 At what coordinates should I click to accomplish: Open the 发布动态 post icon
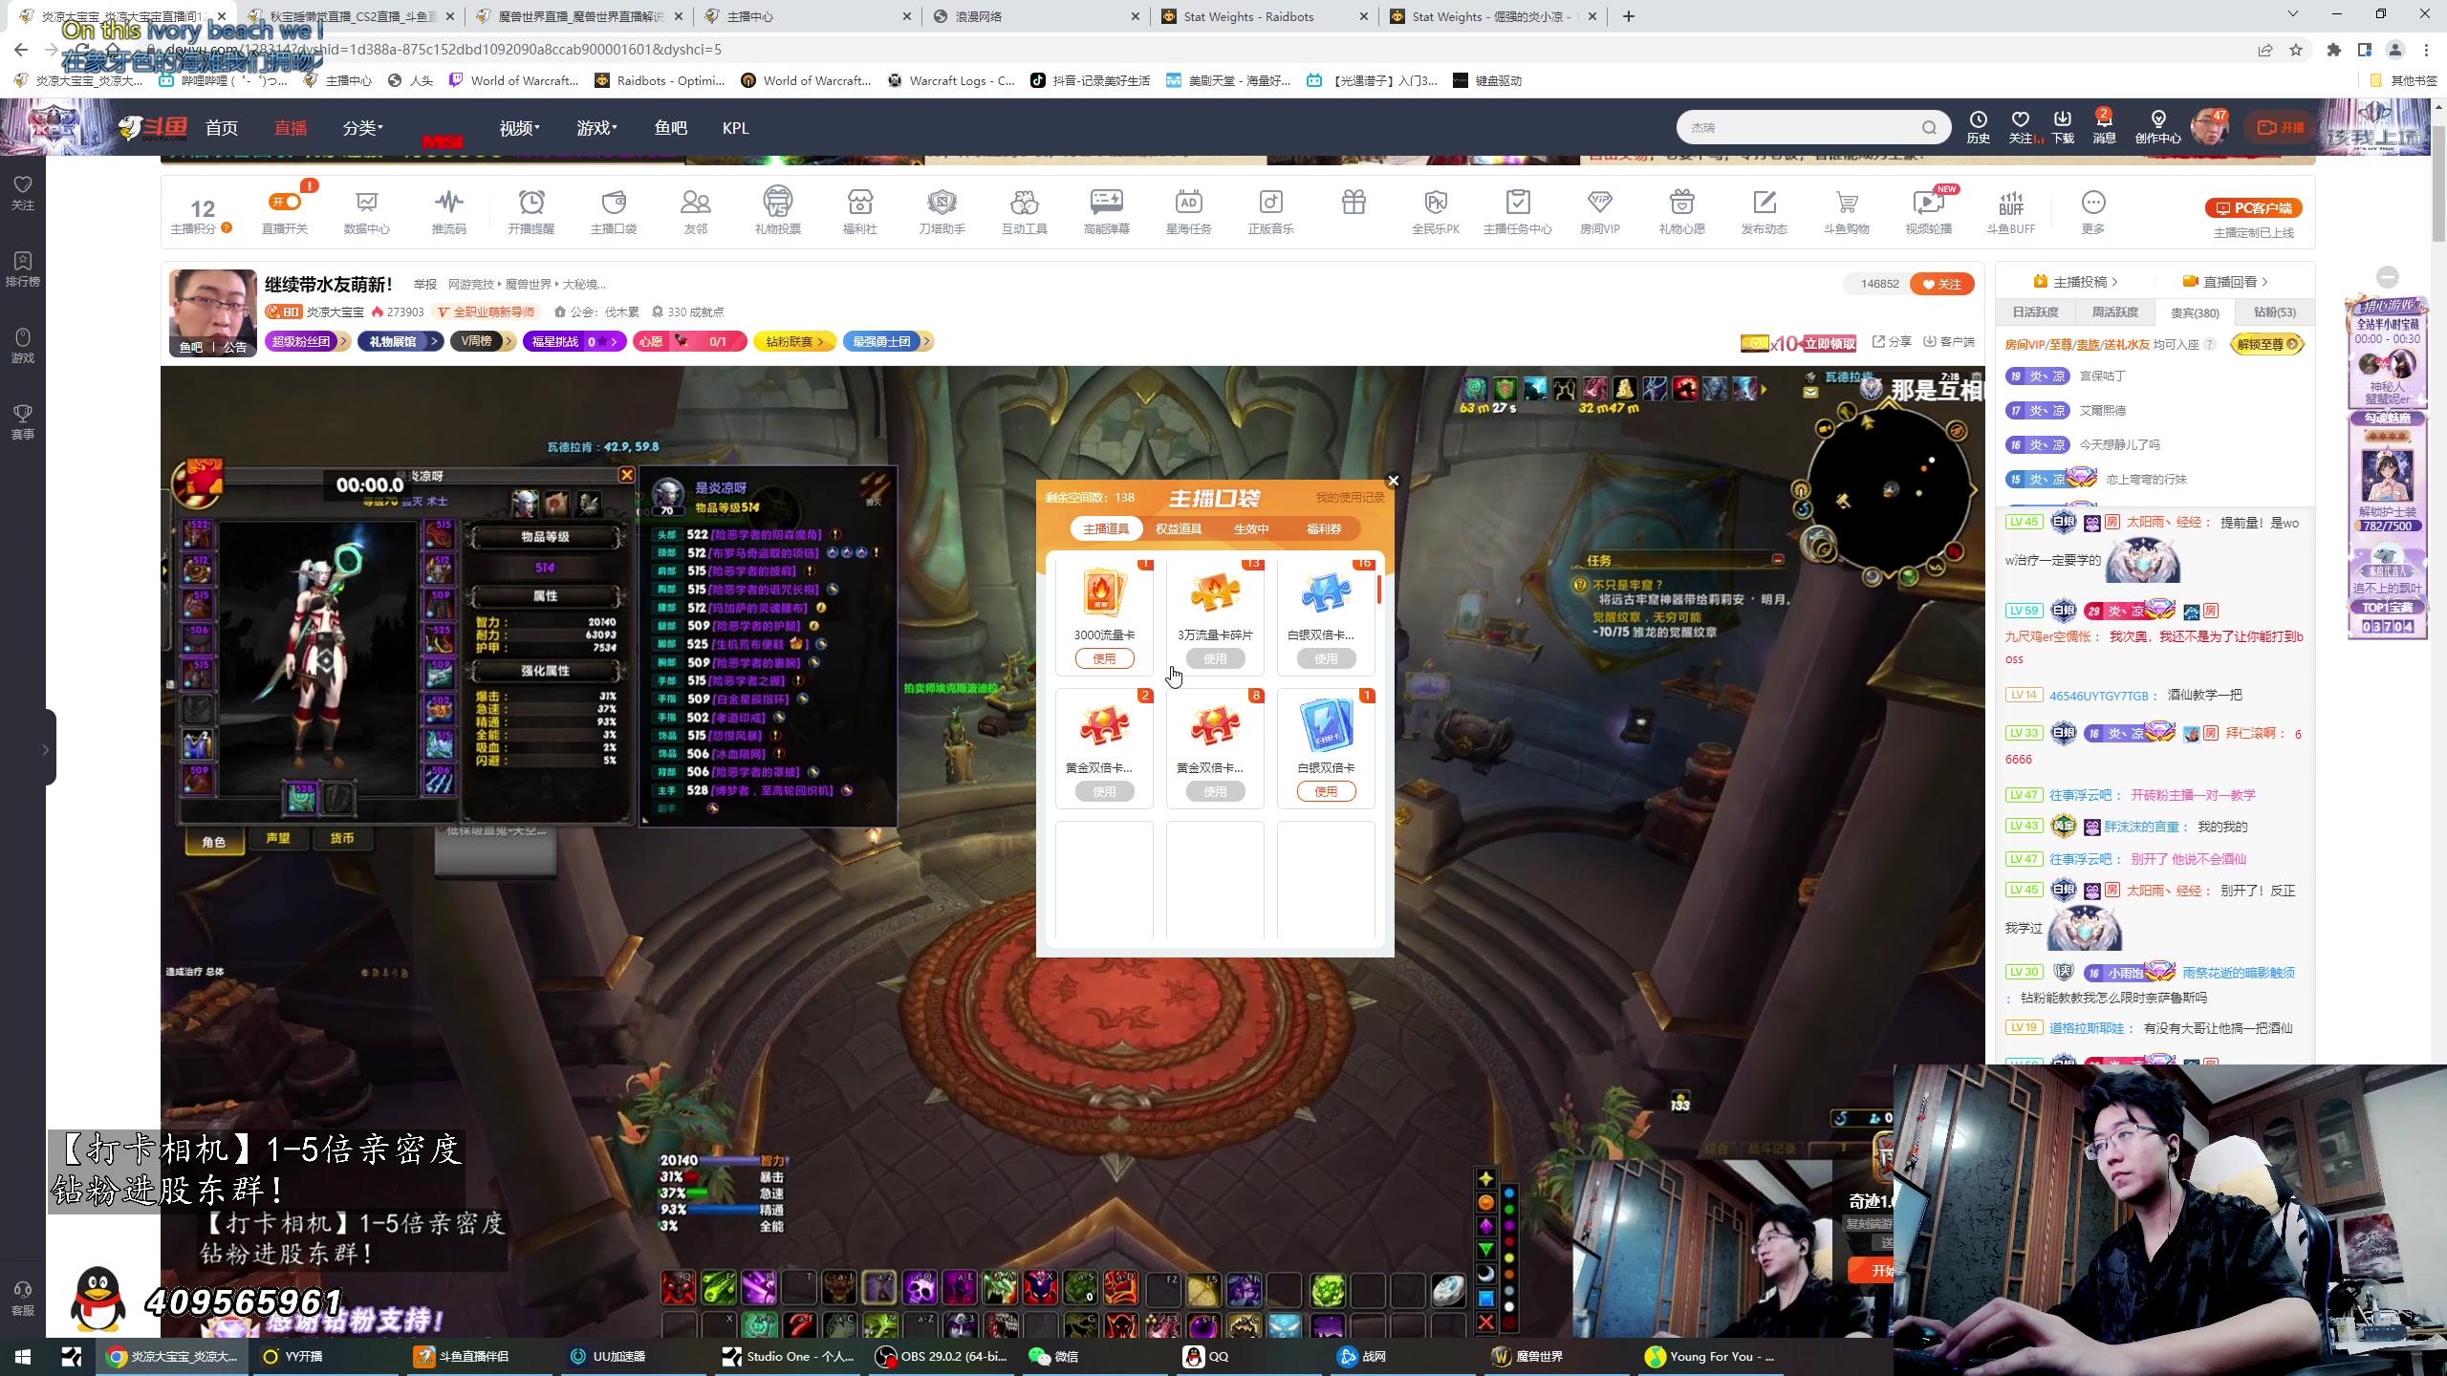1765,211
